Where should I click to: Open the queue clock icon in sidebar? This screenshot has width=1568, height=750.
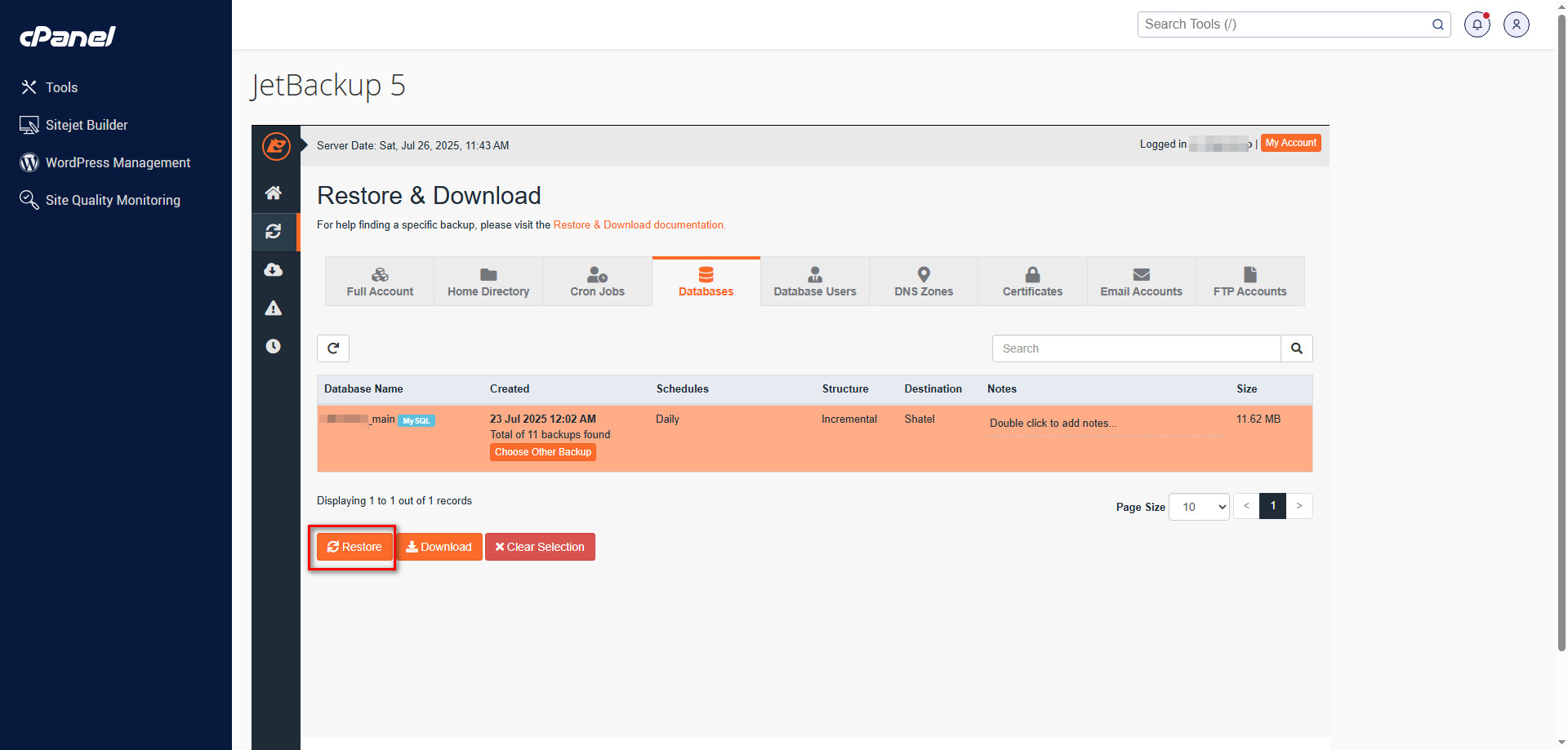point(274,346)
